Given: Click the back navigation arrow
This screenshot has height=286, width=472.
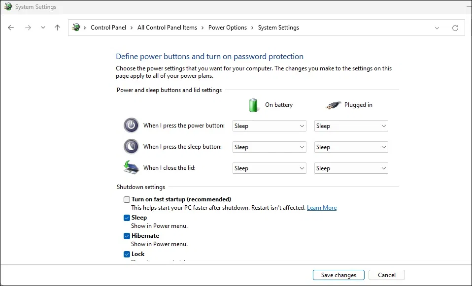Looking at the screenshot, I should click(11, 28).
